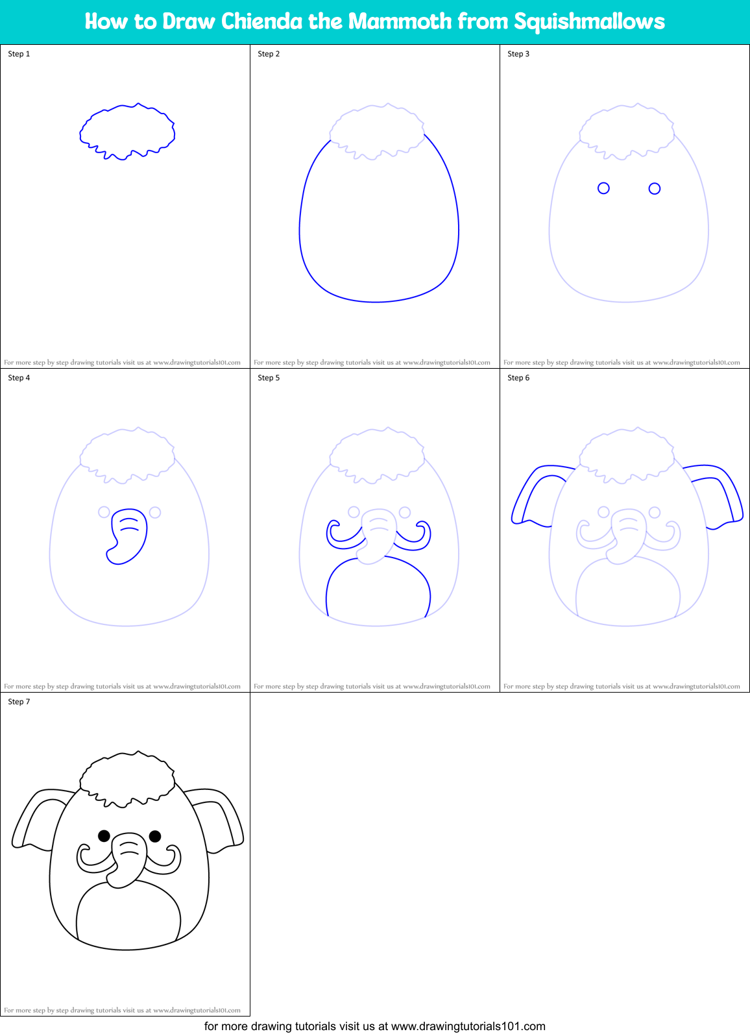Click the filled left eye in Step 7

pyautogui.click(x=104, y=835)
